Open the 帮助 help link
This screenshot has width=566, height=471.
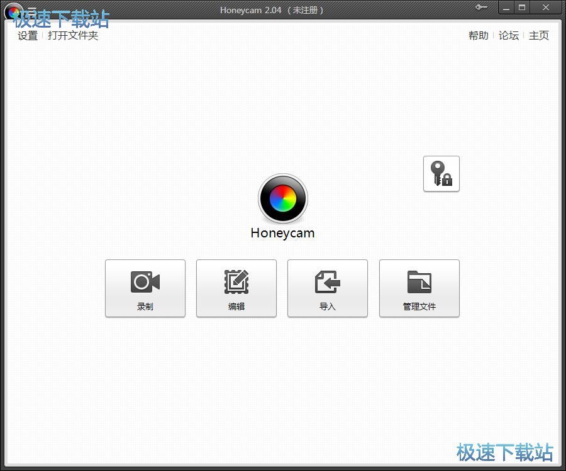(x=479, y=35)
